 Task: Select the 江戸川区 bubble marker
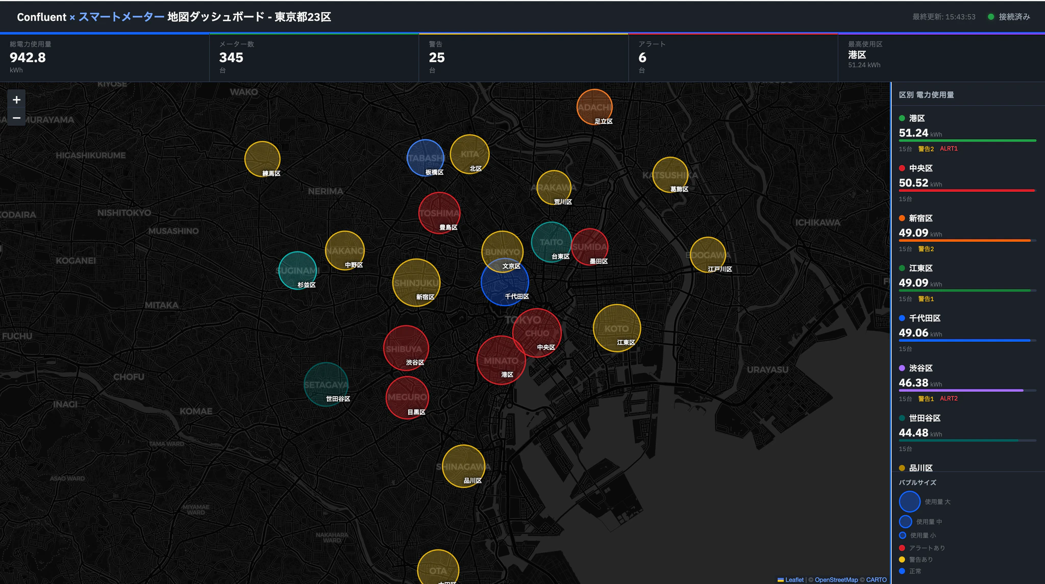point(708,255)
